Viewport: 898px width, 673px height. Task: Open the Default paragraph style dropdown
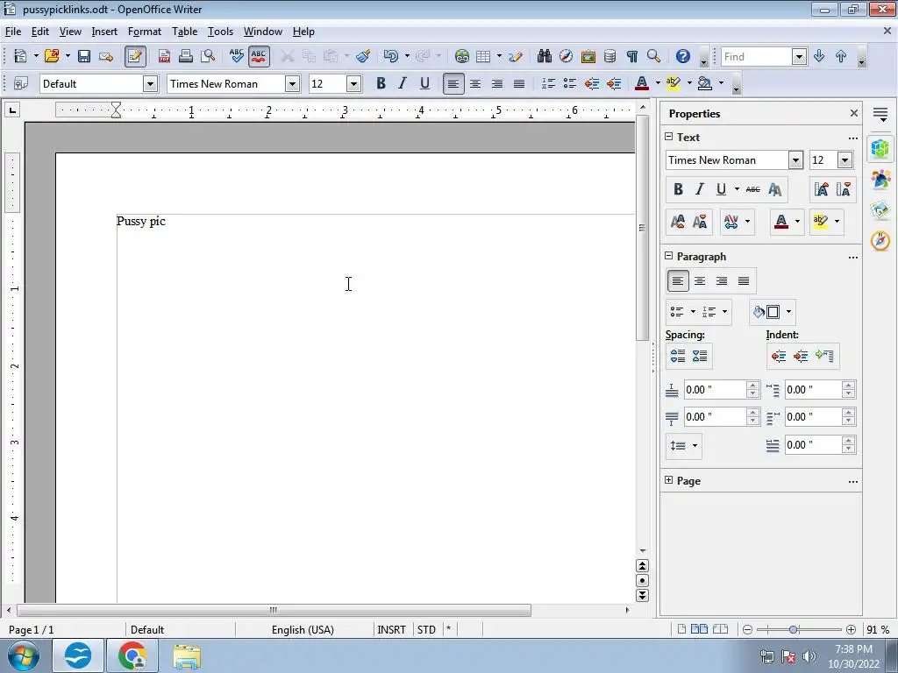(x=150, y=84)
